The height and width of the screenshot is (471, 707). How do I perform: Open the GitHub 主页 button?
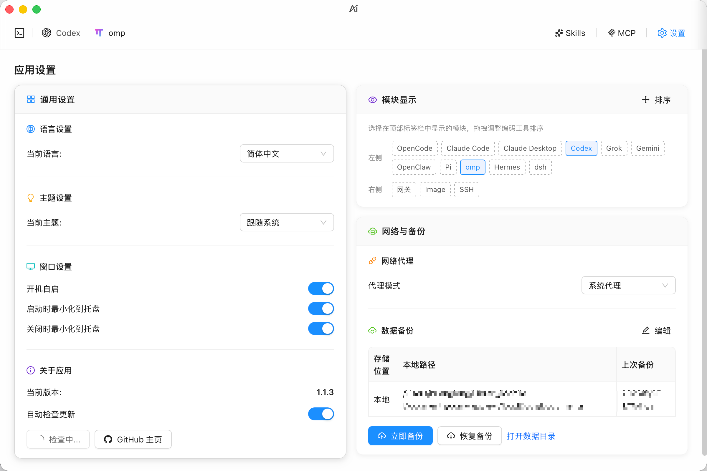pyautogui.click(x=133, y=440)
